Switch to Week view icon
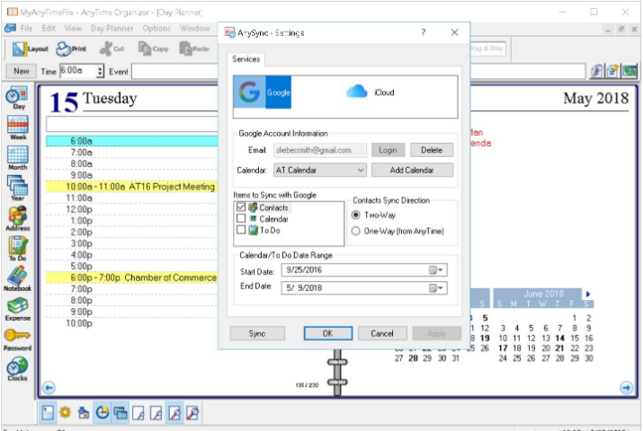The width and height of the screenshot is (643, 431). click(18, 128)
